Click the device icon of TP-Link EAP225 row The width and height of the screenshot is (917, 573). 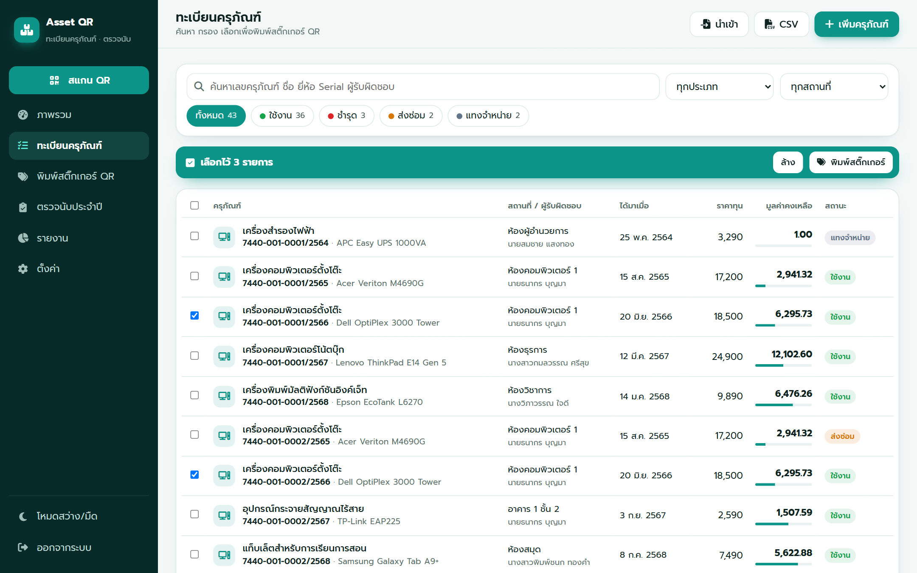(224, 515)
